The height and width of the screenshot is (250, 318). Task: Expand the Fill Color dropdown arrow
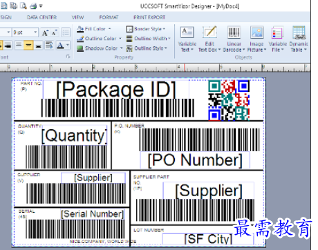point(110,29)
